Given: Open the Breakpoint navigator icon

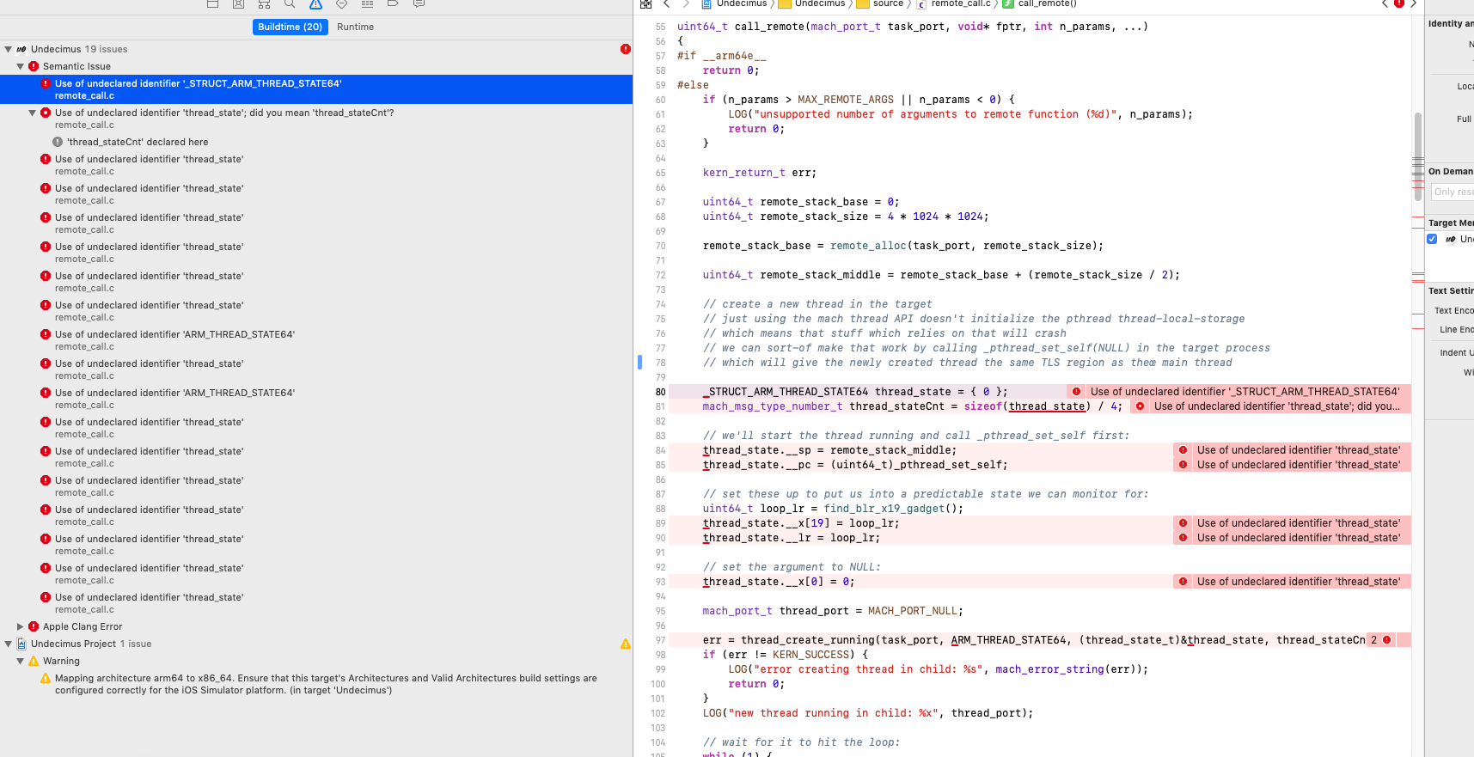Looking at the screenshot, I should [x=393, y=3].
